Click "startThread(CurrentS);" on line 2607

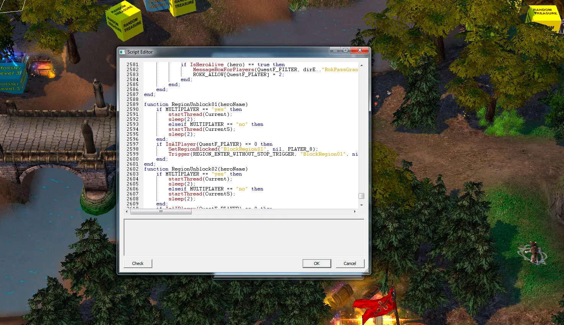tap(202, 194)
